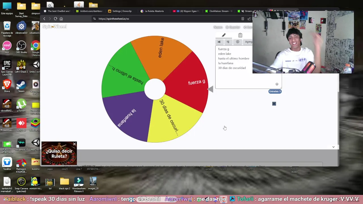
Task: Go back in the browser
Action: click(x=44, y=19)
